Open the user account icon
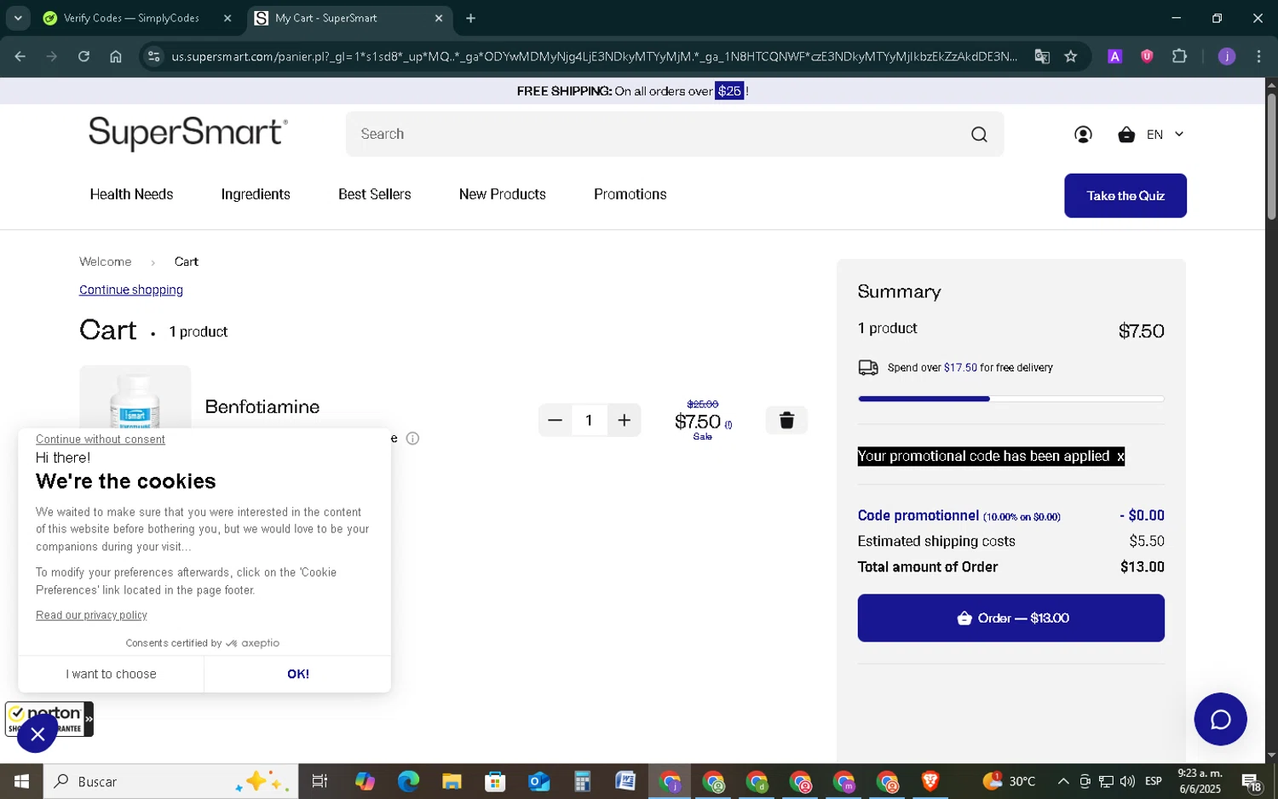Image resolution: width=1278 pixels, height=799 pixels. tap(1083, 135)
